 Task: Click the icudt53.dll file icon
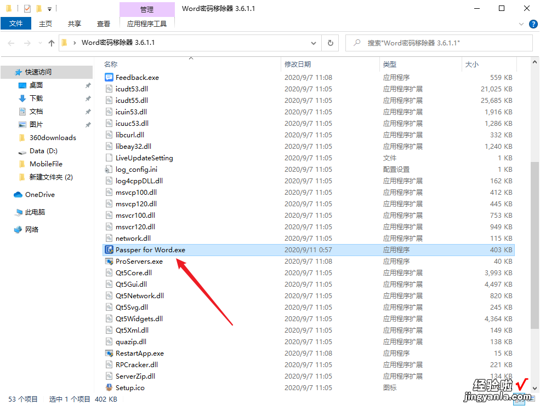(x=109, y=89)
